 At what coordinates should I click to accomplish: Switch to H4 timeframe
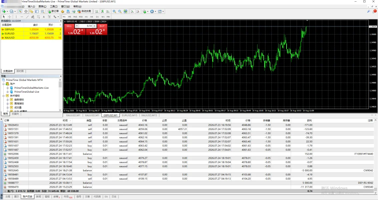[92, 17]
